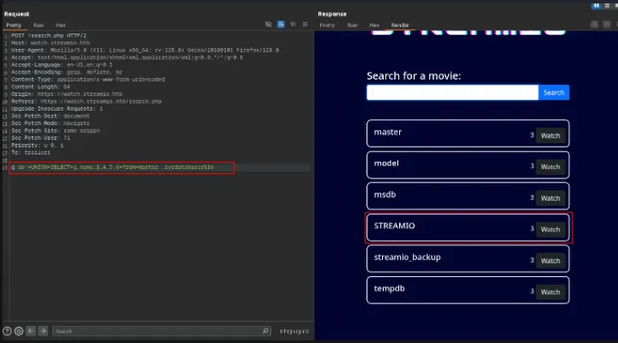Select the side-by-side layout icon
618x343 pixels.
[597, 5]
